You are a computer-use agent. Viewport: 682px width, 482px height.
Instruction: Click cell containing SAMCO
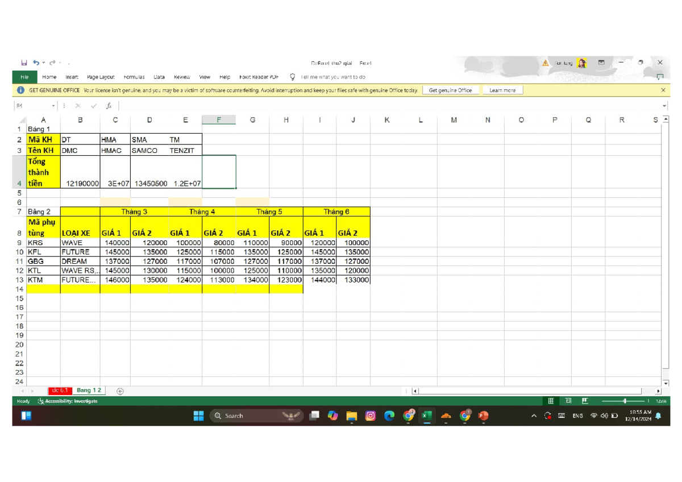pos(149,151)
